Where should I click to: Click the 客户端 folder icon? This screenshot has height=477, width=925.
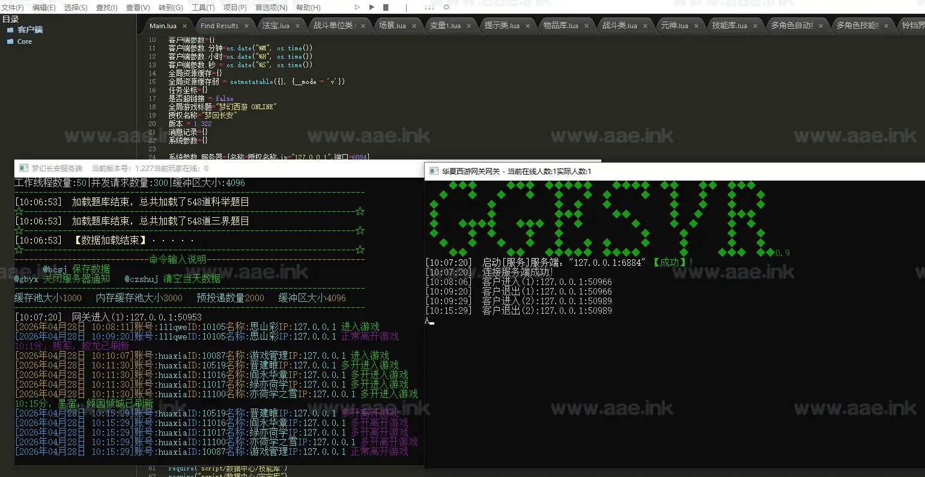pyautogui.click(x=10, y=29)
